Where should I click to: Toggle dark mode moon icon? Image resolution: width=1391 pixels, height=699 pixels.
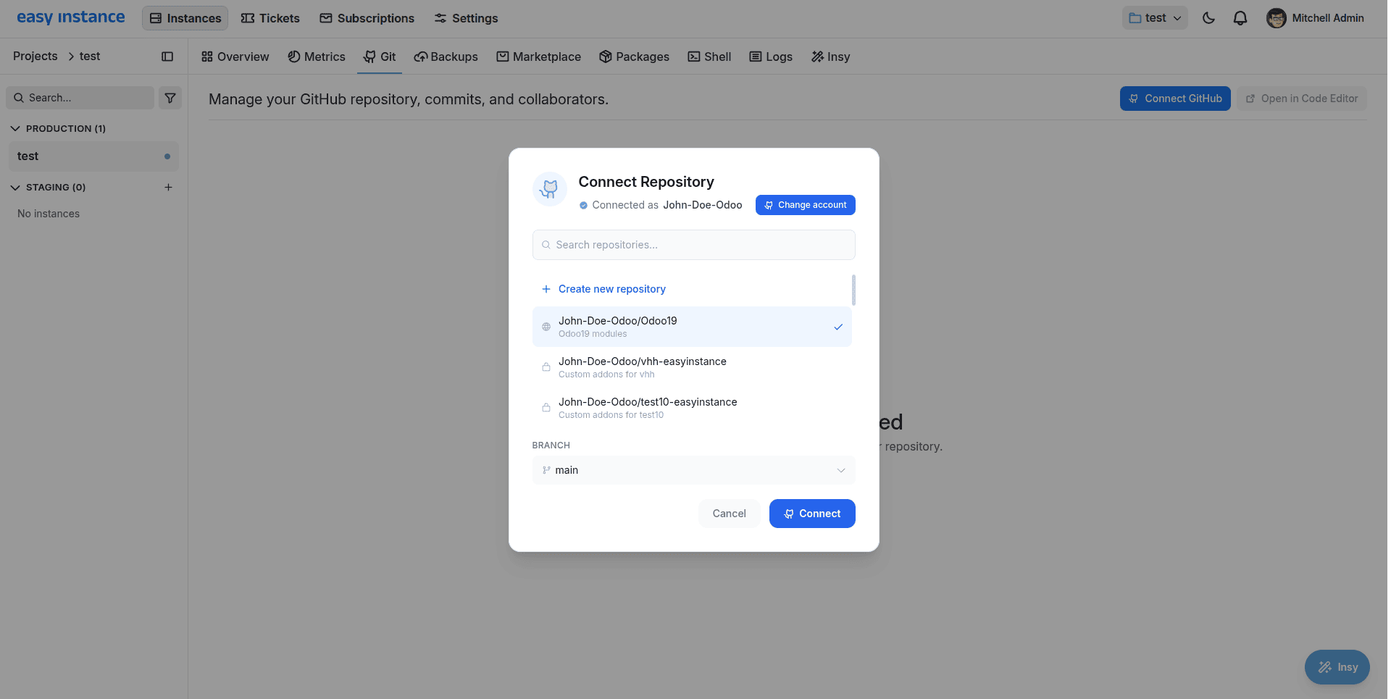pos(1208,18)
